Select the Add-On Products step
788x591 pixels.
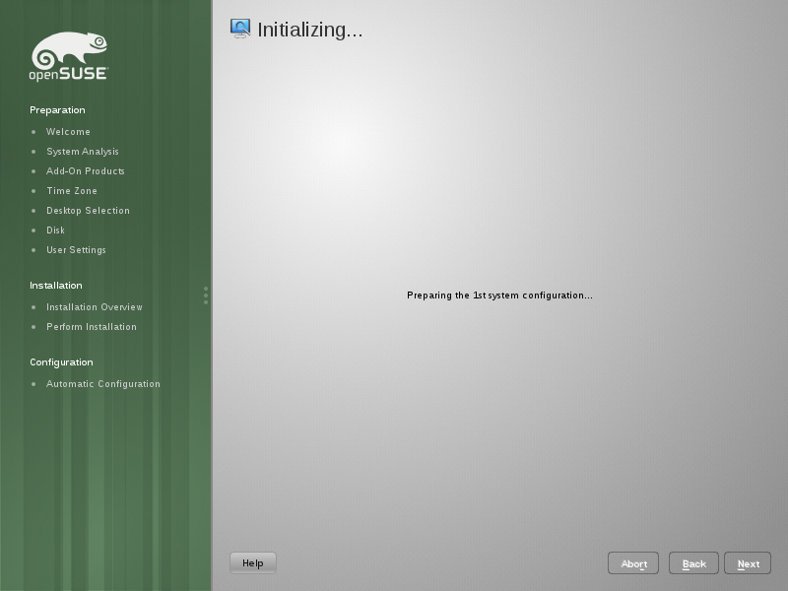tap(86, 170)
